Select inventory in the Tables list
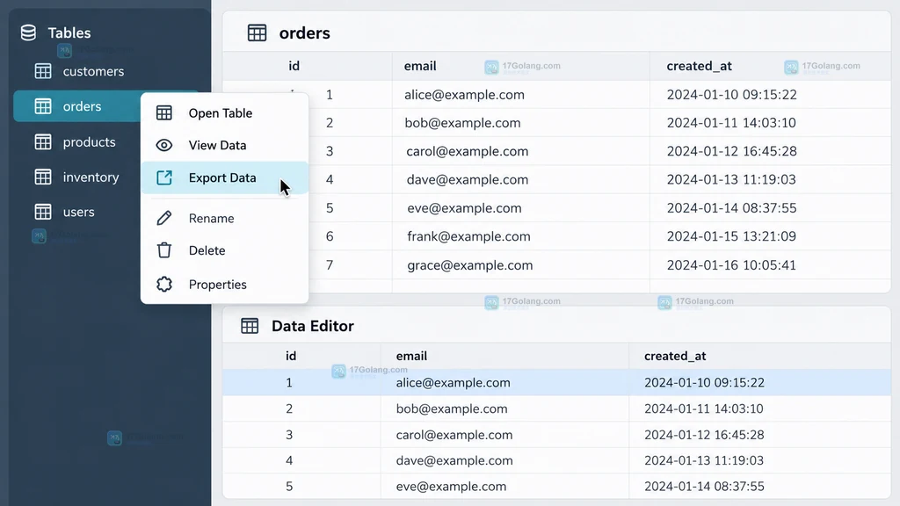The image size is (900, 506). click(77, 177)
